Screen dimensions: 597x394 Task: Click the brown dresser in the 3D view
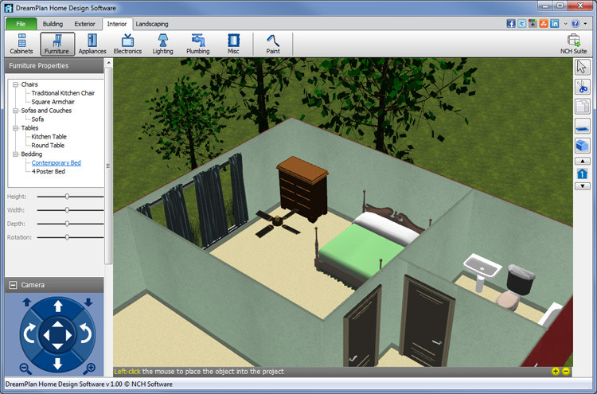pos(303,189)
